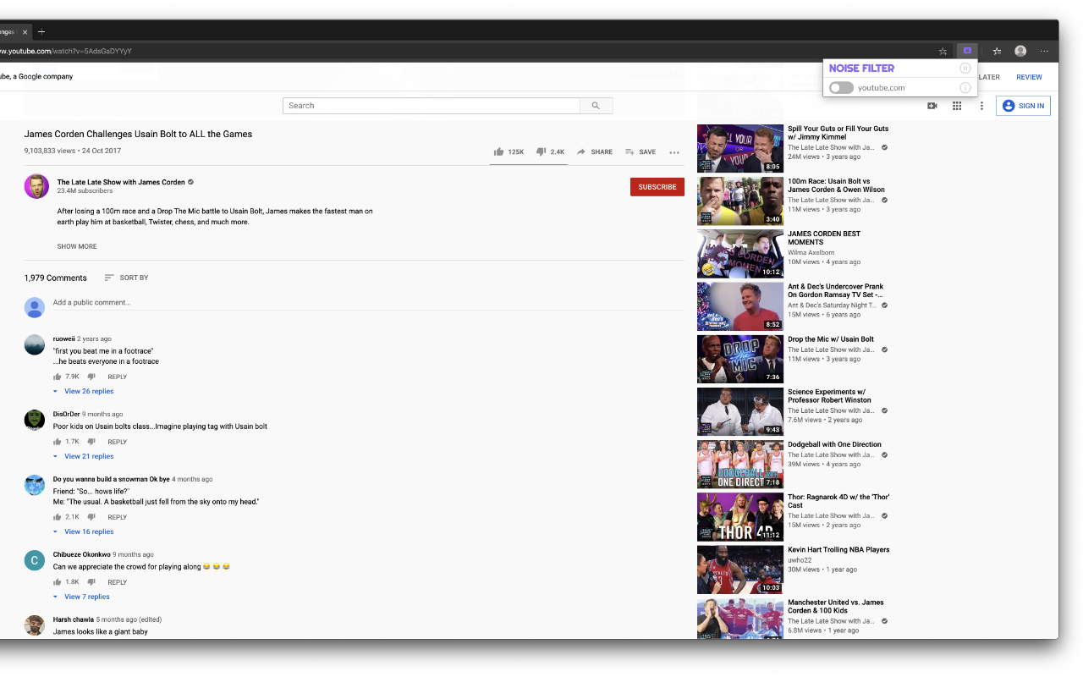This screenshot has height=677, width=1083.
Task: Open the browser's three-dot settings menu
Action: point(1044,51)
